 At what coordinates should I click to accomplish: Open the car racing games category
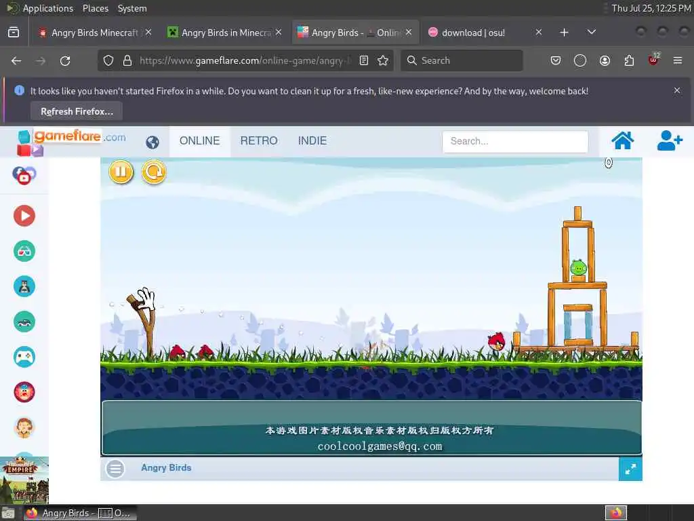coord(24,322)
